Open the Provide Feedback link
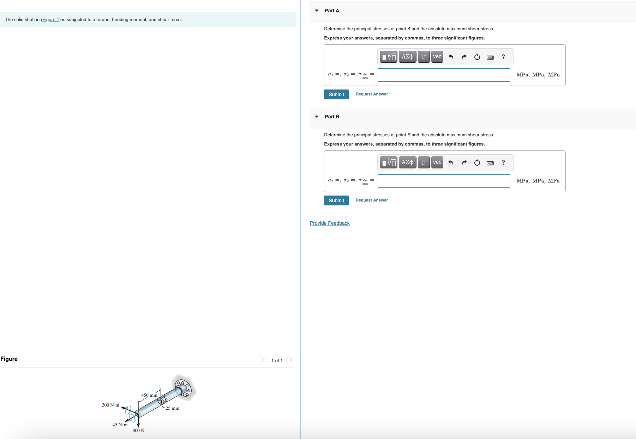Screen dimensions: 636x439 pos(330,223)
